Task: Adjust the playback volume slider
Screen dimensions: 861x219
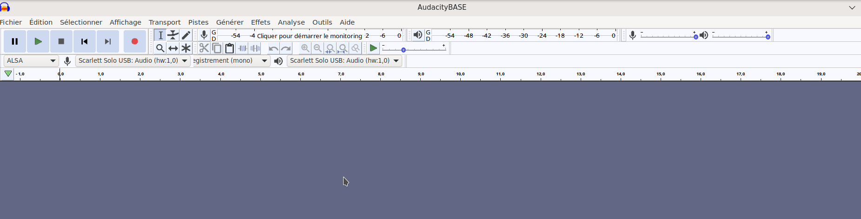Action: click(741, 36)
